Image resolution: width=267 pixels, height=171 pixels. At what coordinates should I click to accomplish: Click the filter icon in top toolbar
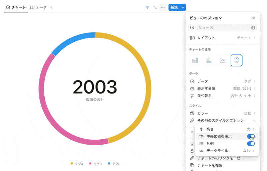(147, 7)
